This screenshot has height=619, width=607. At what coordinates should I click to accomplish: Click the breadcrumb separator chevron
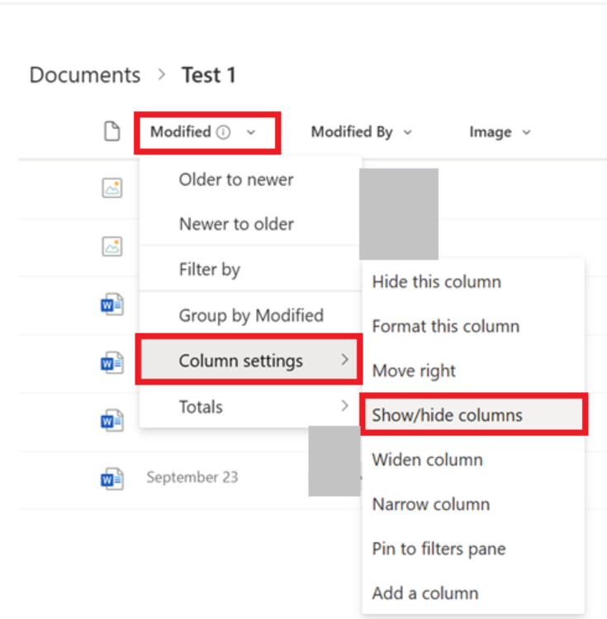[x=161, y=74]
